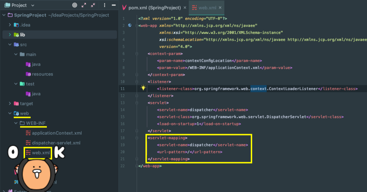Click the dispatcher-servlet.xml file icon
The image size is (367, 192).
[28, 143]
